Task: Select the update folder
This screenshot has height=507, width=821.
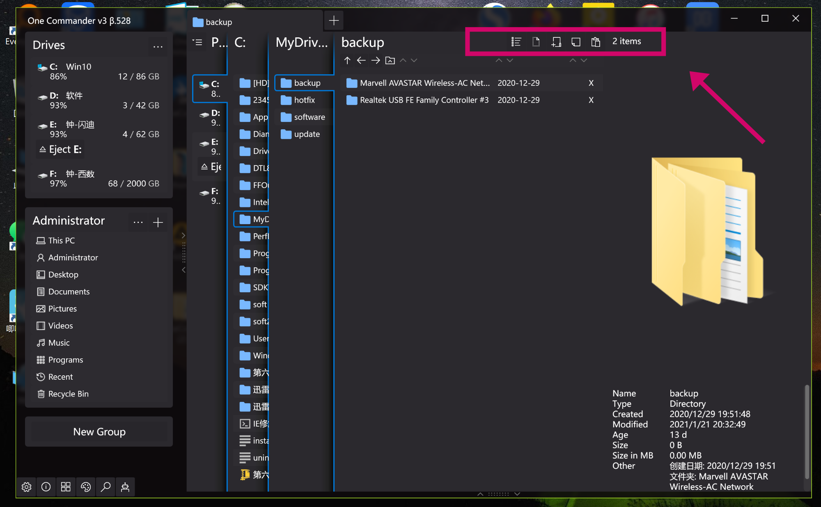Action: [304, 134]
